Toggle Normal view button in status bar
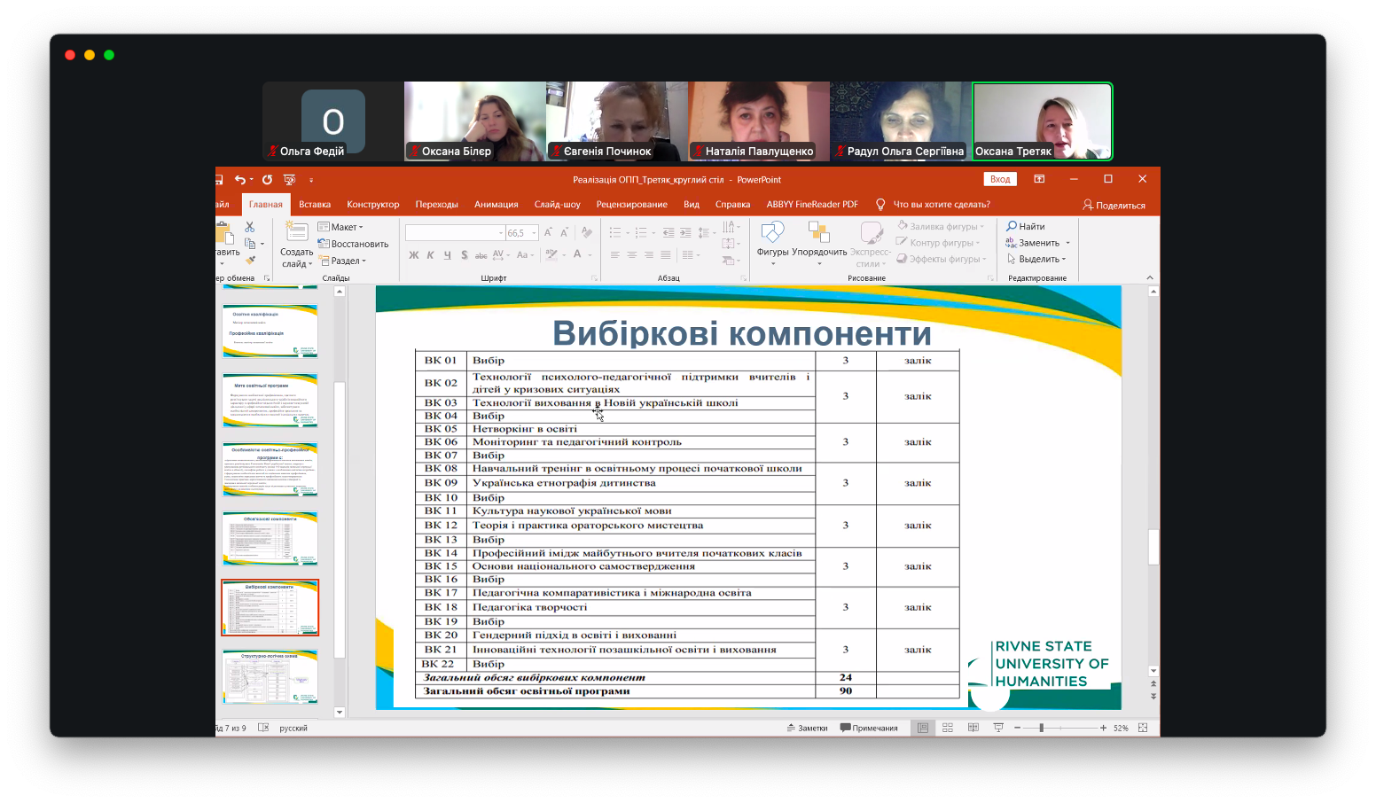The height and width of the screenshot is (803, 1376). pos(923,728)
